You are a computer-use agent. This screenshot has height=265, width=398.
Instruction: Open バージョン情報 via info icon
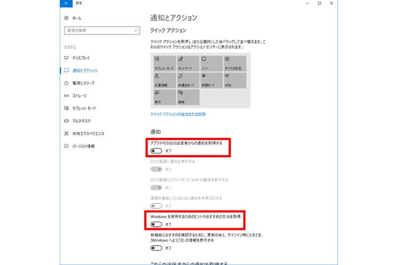(x=66, y=146)
